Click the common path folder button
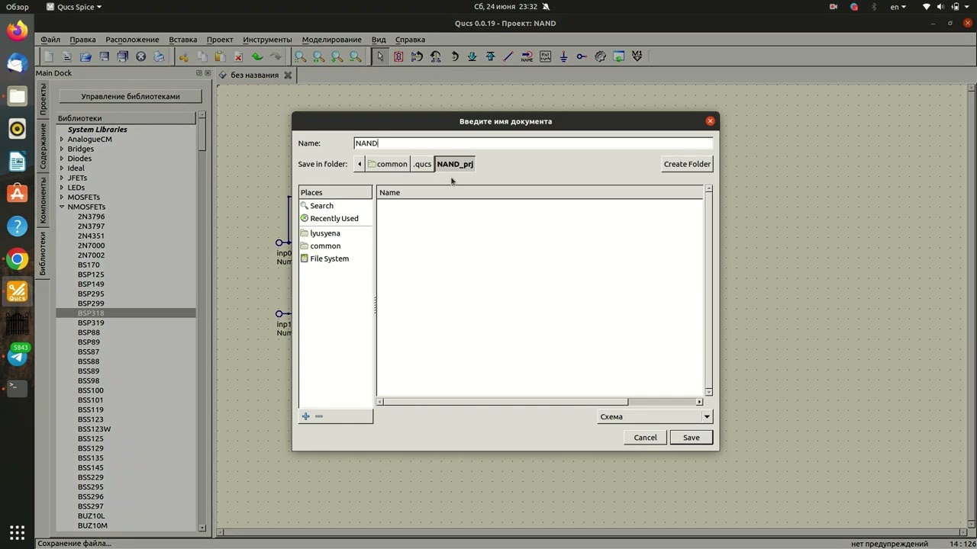Image resolution: width=977 pixels, height=549 pixels. 387,164
